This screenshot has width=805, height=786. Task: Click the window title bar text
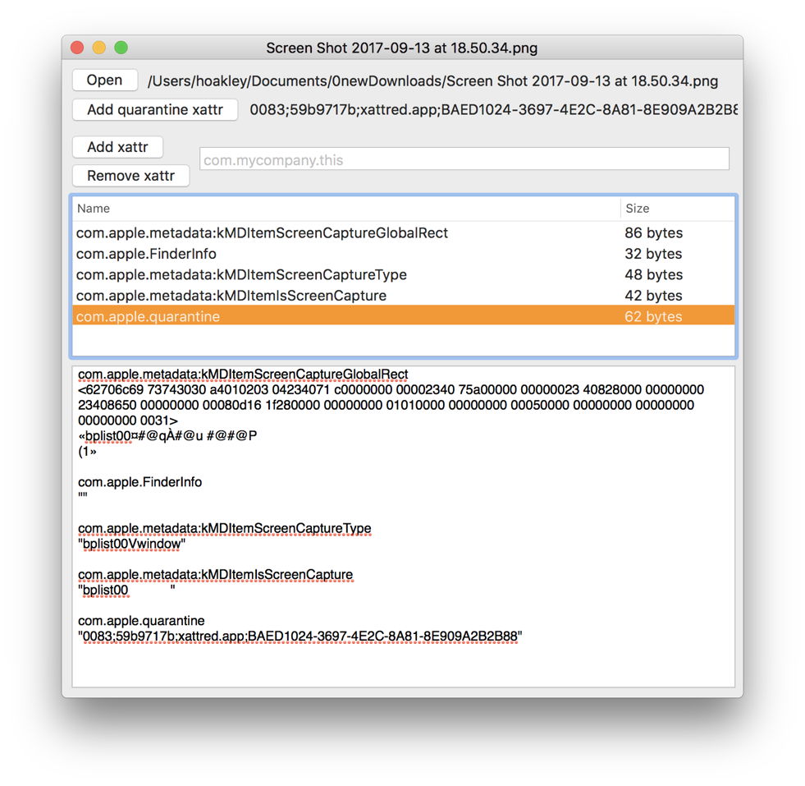click(x=401, y=48)
